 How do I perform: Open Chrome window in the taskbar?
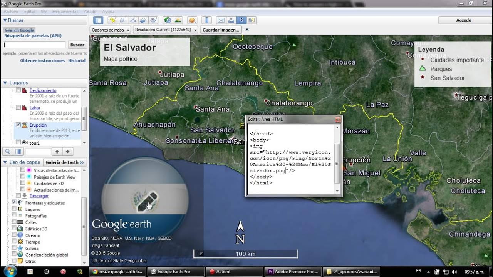[117, 271]
